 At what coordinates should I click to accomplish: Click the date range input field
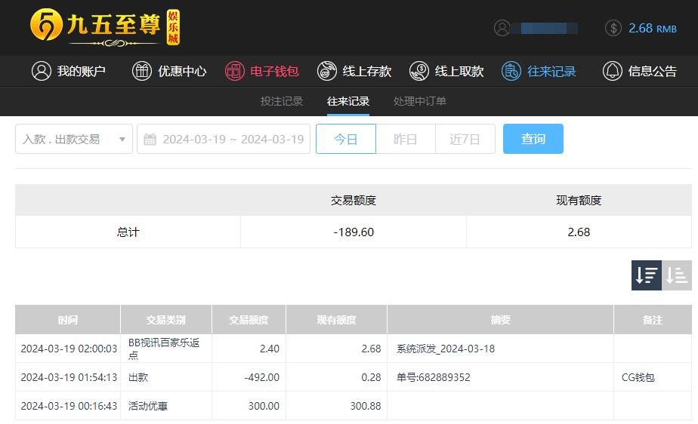[224, 139]
